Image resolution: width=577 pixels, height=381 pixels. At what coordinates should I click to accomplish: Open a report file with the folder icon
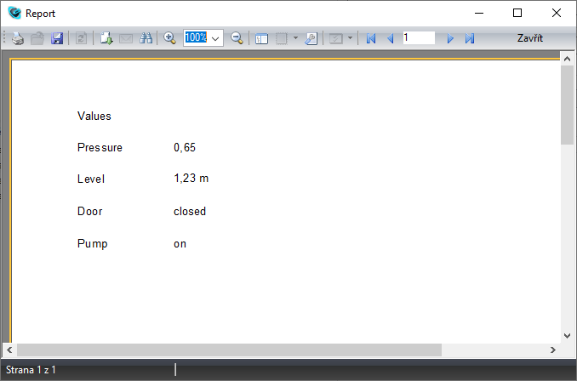point(37,38)
